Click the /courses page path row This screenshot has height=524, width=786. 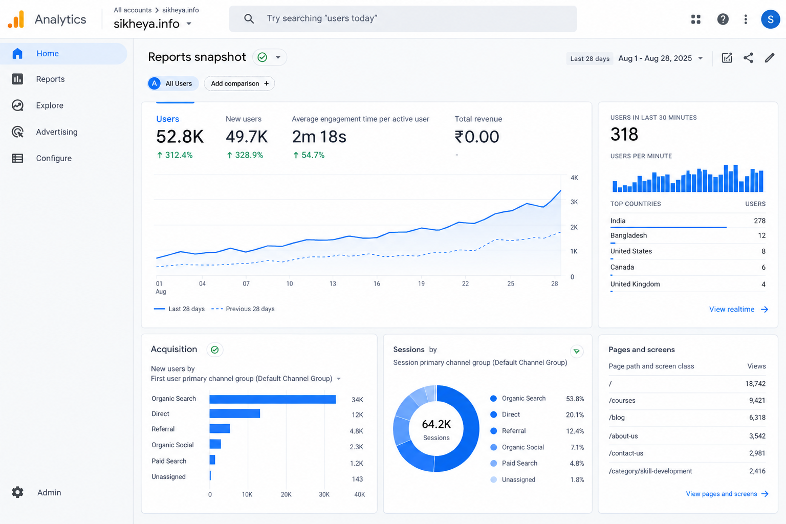[x=687, y=401]
